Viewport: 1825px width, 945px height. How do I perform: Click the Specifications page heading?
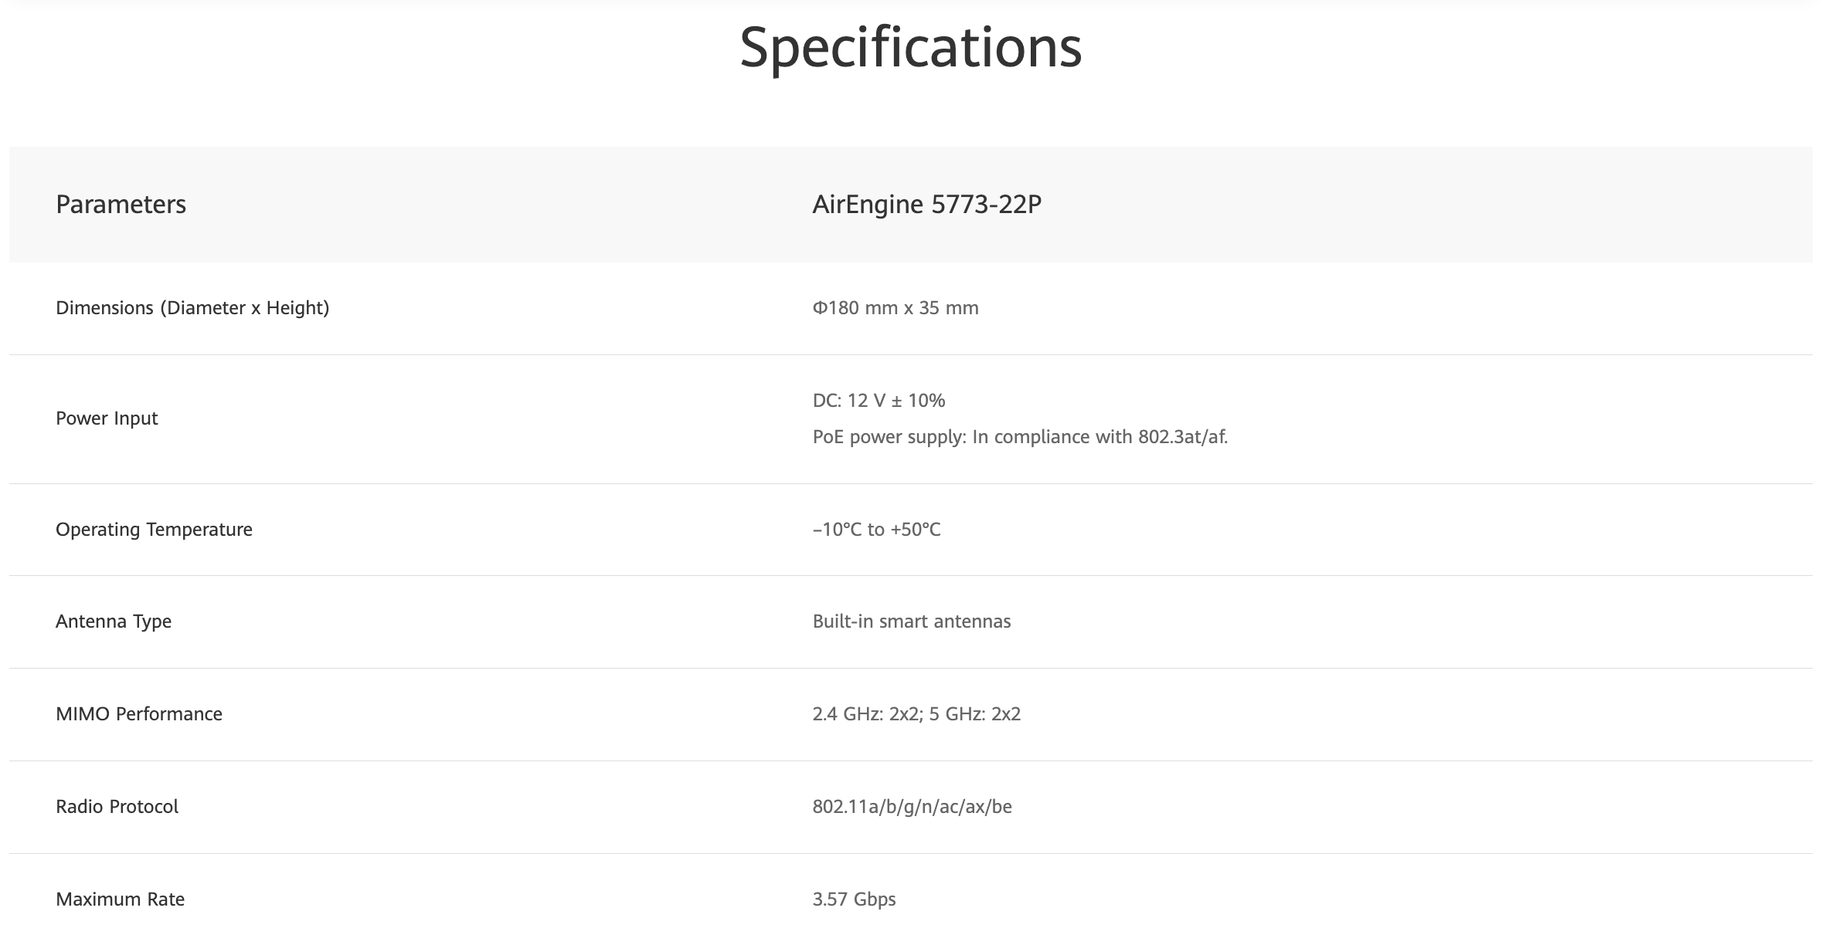pyautogui.click(x=911, y=48)
